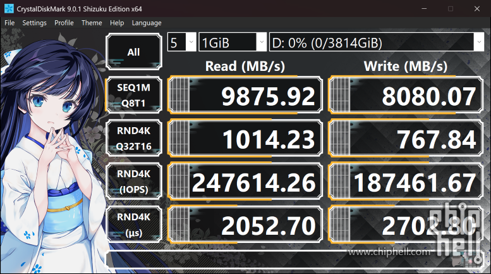Click the RND4K (μs) button
Image resolution: width=491 pixels, height=274 pixels.
(134, 225)
